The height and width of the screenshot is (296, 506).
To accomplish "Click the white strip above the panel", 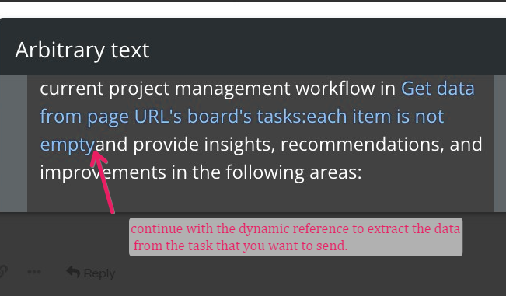I will [253, 10].
